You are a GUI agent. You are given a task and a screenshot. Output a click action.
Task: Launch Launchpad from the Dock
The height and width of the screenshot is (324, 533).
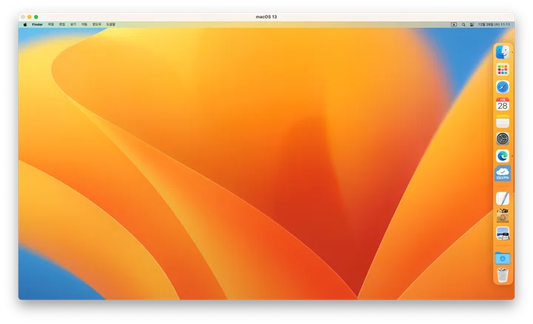click(503, 70)
